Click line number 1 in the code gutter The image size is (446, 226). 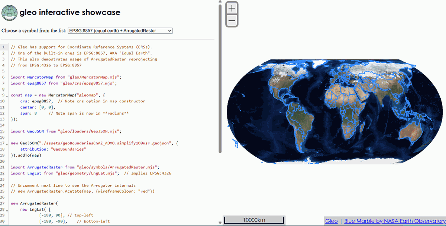point(4,47)
